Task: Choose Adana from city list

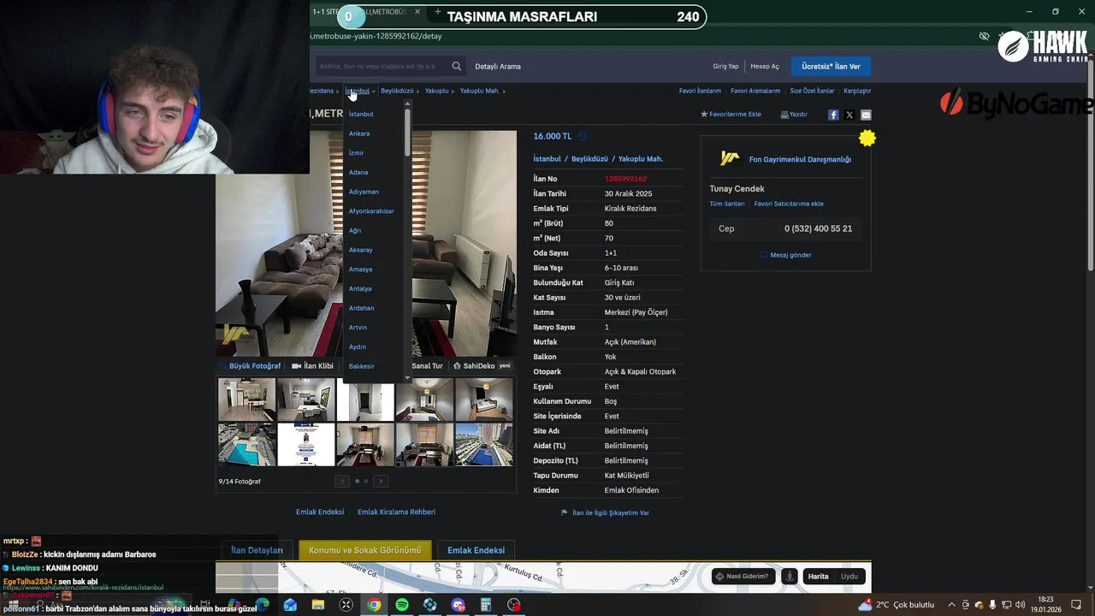Action: pyautogui.click(x=358, y=173)
